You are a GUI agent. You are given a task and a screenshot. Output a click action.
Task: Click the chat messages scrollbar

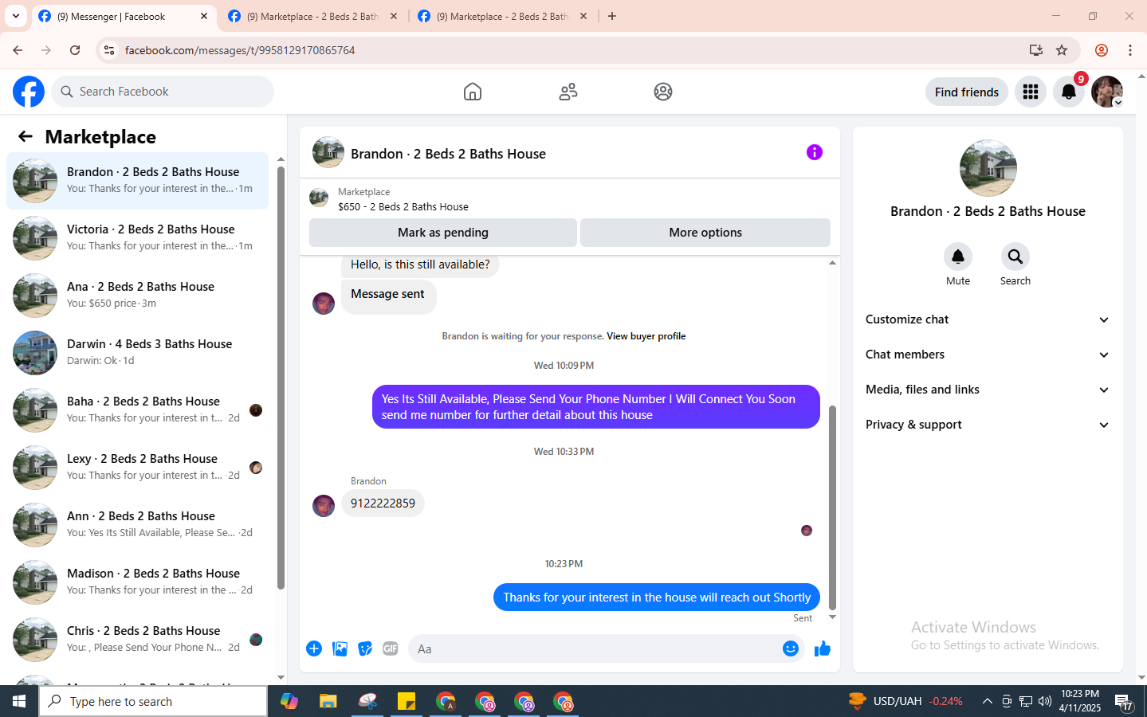click(x=832, y=507)
